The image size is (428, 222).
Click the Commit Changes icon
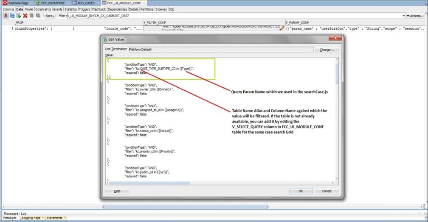[32, 16]
